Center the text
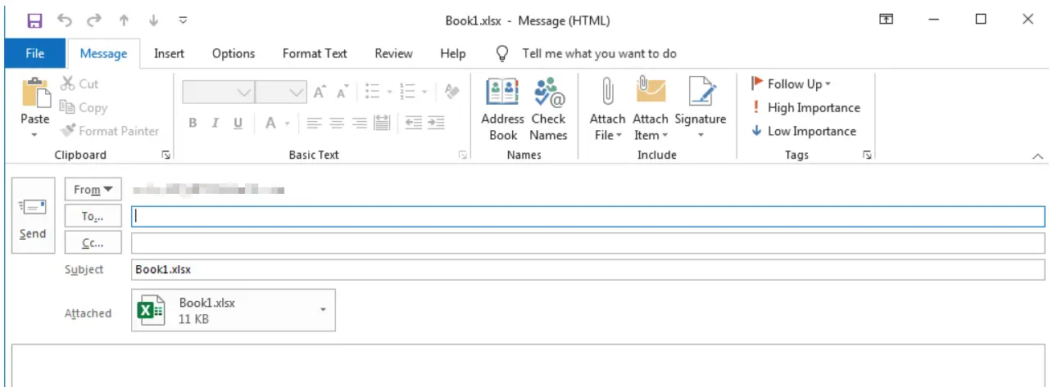This screenshot has height=387, width=1057. [336, 123]
